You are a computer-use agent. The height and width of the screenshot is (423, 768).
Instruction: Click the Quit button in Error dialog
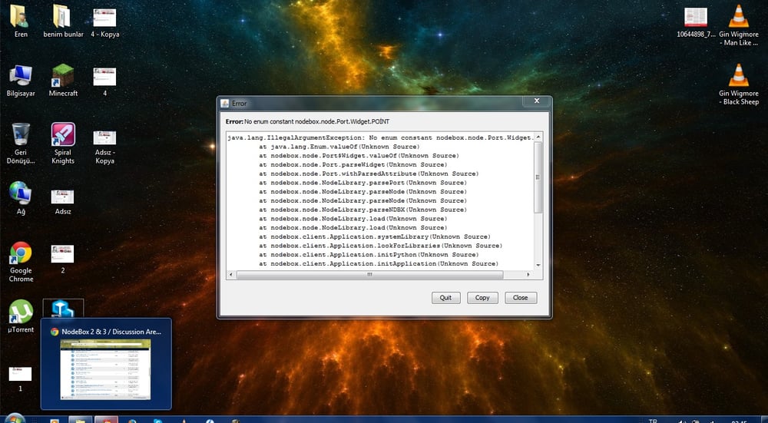(445, 298)
